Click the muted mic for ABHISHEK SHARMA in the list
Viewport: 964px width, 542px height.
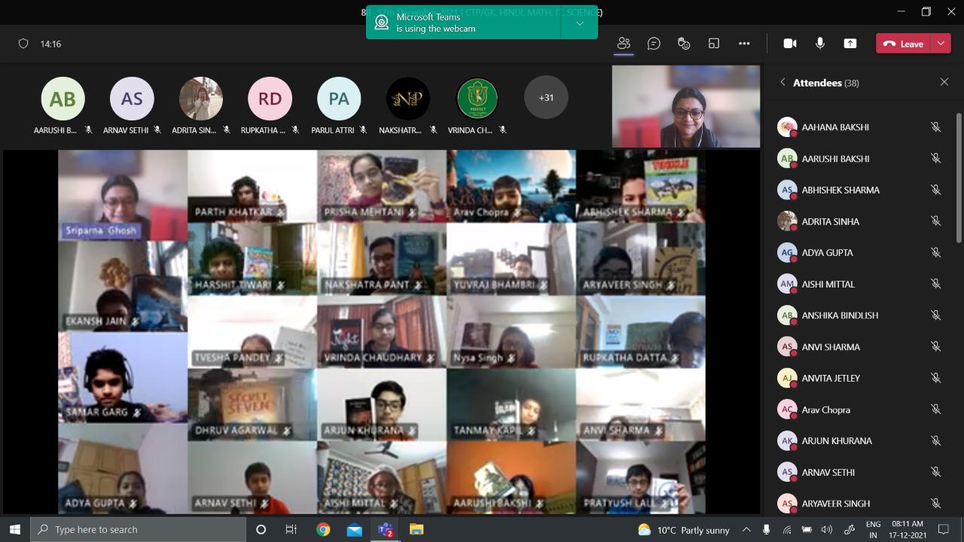(x=935, y=190)
